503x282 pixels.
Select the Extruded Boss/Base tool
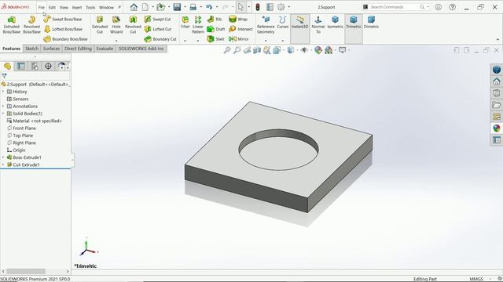(12, 24)
